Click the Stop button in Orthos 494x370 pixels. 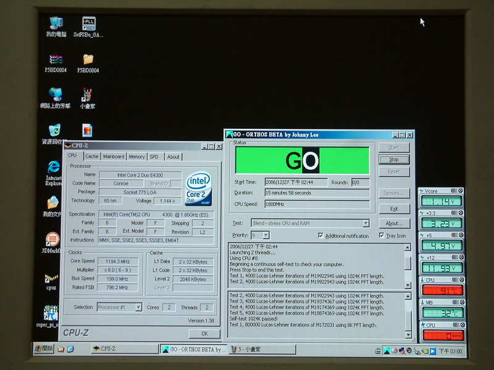pyautogui.click(x=394, y=160)
